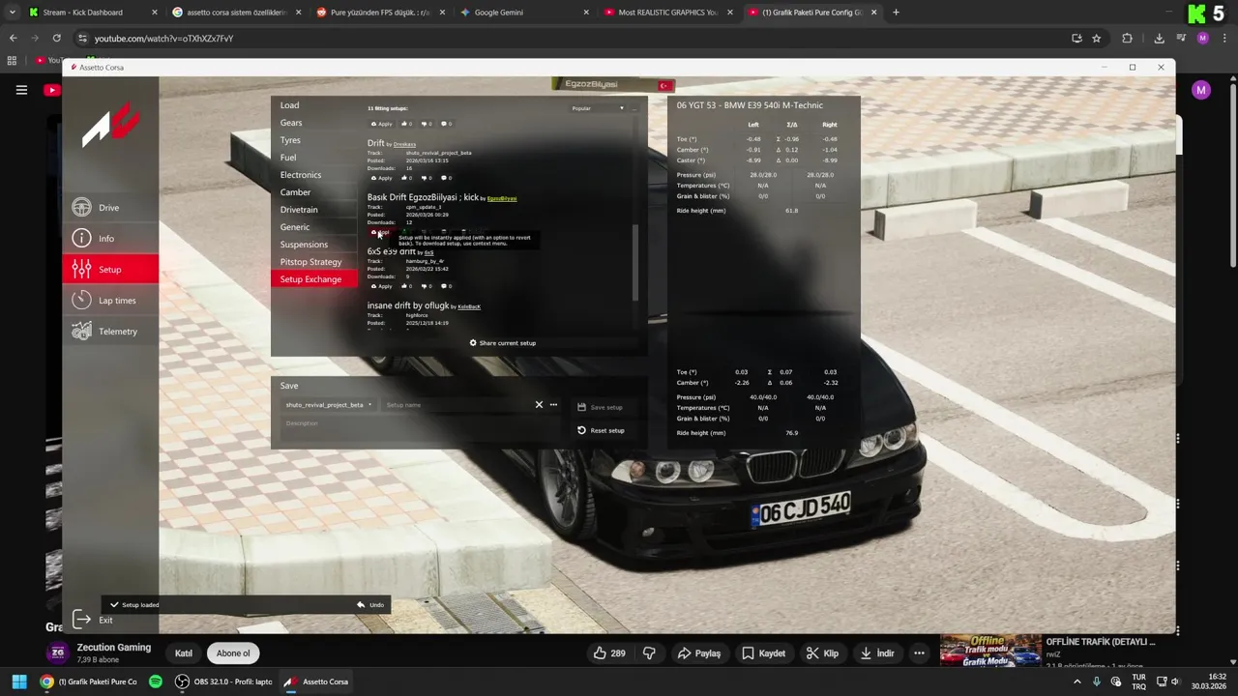Screen dimensions: 1238x696
Task: Apply the 6xS e39 drift setup
Action: pos(382,286)
